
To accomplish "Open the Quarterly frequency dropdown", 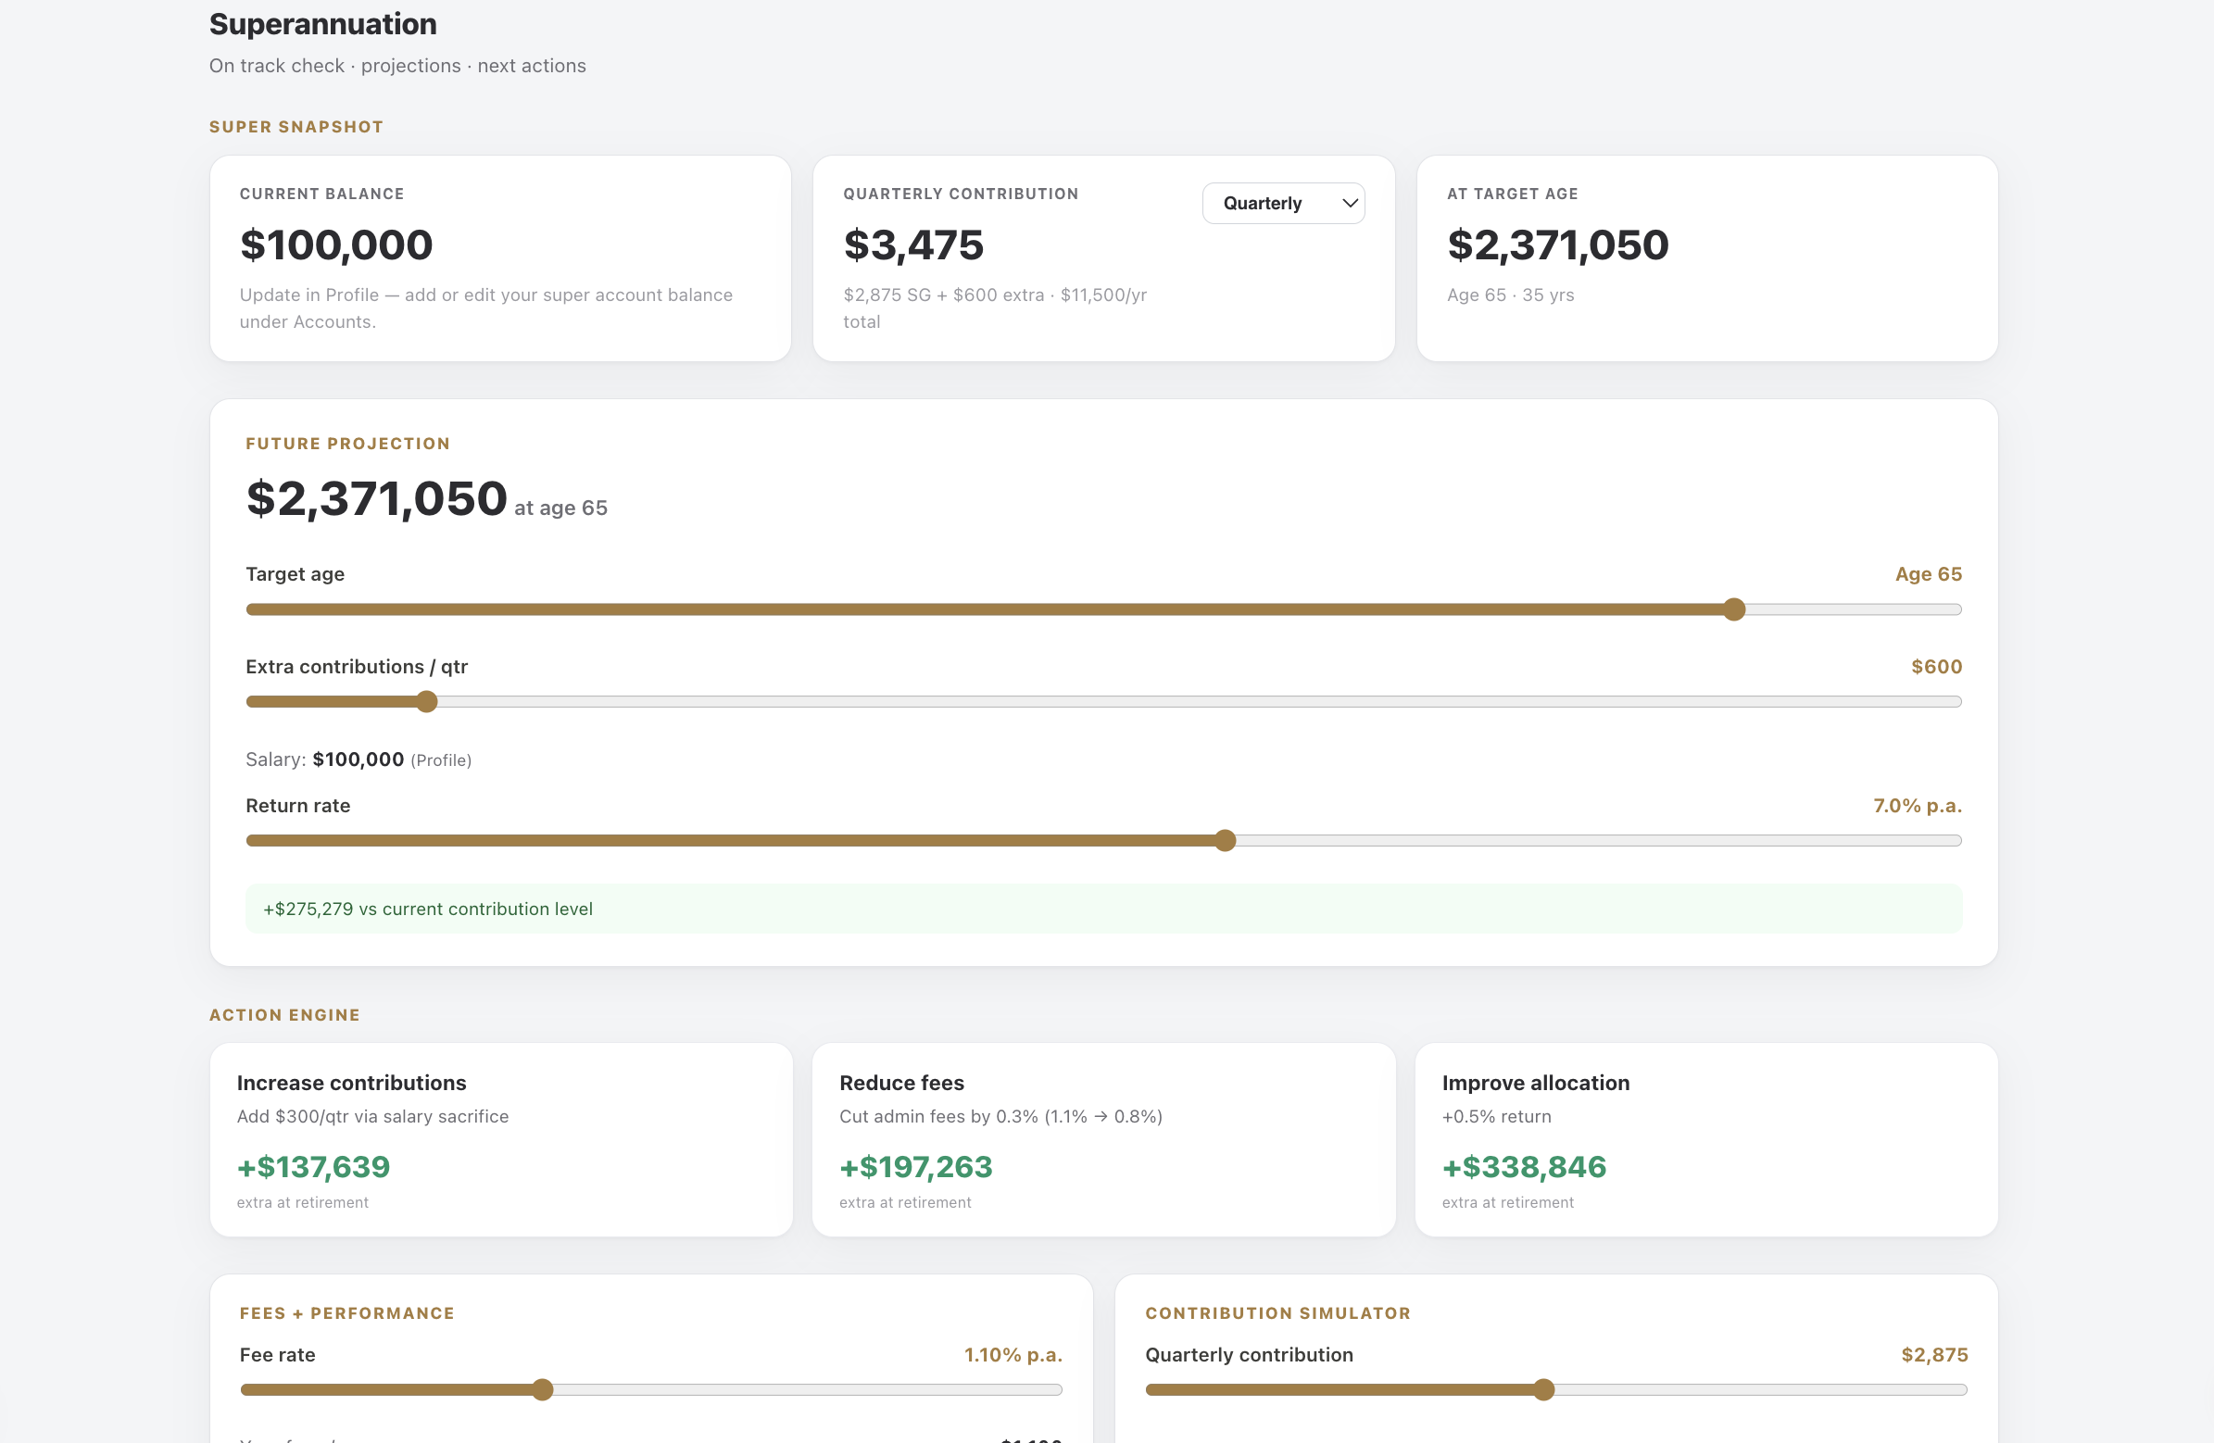I will (x=1283, y=203).
